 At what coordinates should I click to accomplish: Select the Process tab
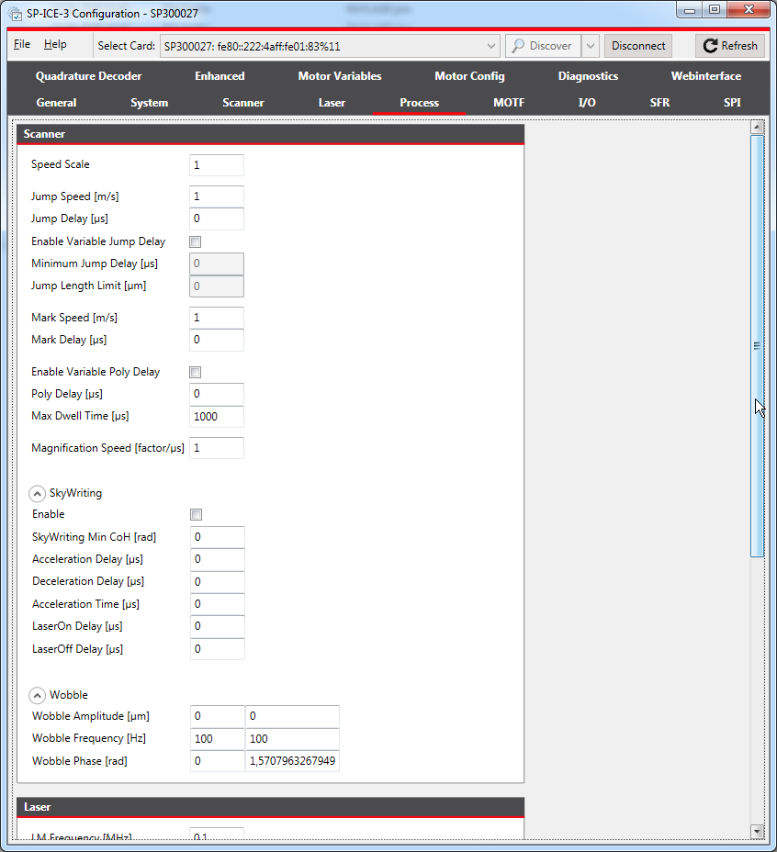(419, 103)
